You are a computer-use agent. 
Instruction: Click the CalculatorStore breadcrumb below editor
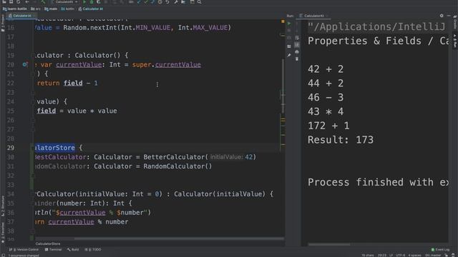click(x=48, y=243)
